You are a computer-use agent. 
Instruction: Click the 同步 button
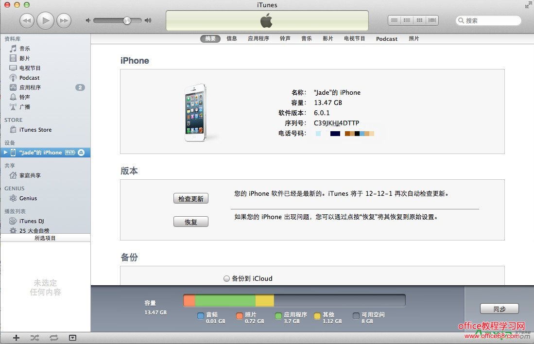click(x=500, y=309)
